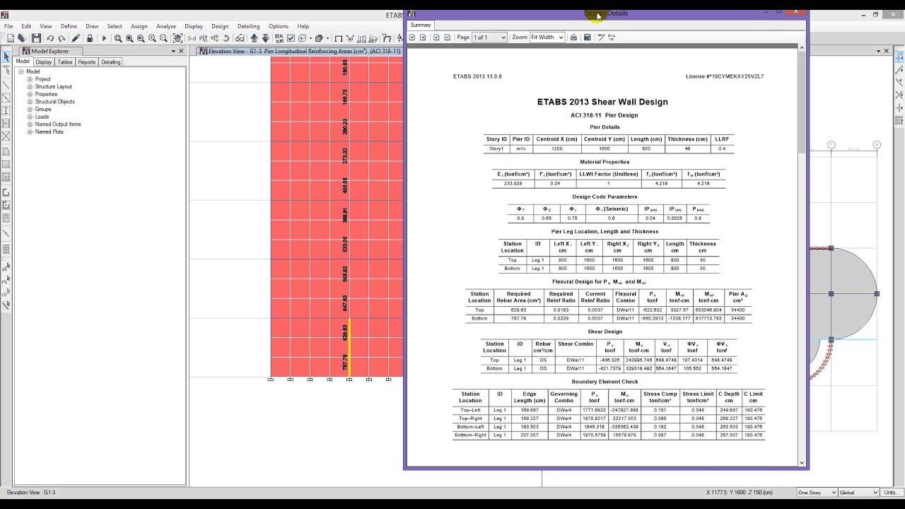Click the Refresh pencil icon in the toolbar

[76, 38]
